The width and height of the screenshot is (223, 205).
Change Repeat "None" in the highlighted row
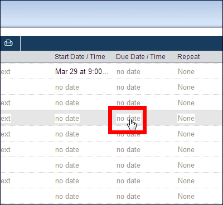click(186, 119)
